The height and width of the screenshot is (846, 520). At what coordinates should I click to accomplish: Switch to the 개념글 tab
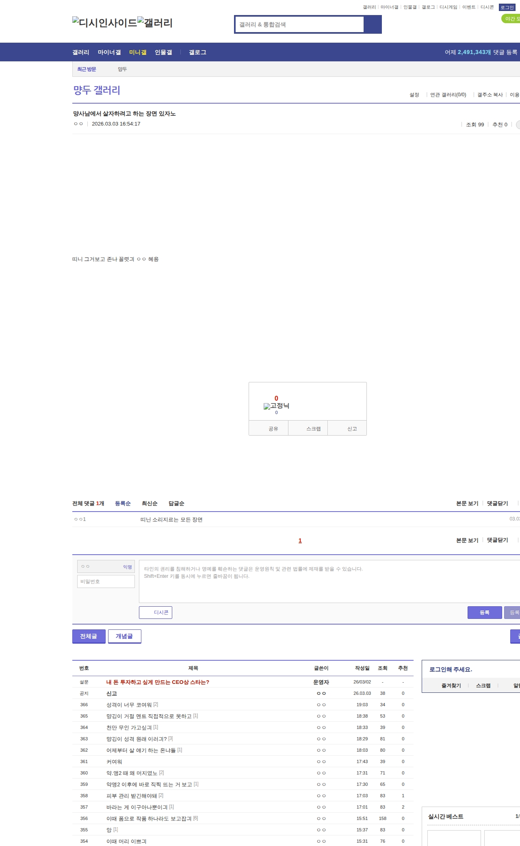[124, 636]
